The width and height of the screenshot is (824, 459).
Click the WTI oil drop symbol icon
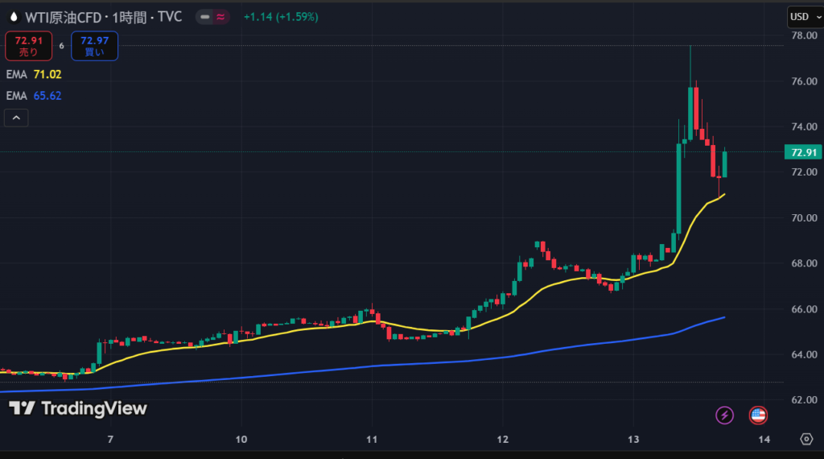click(12, 17)
